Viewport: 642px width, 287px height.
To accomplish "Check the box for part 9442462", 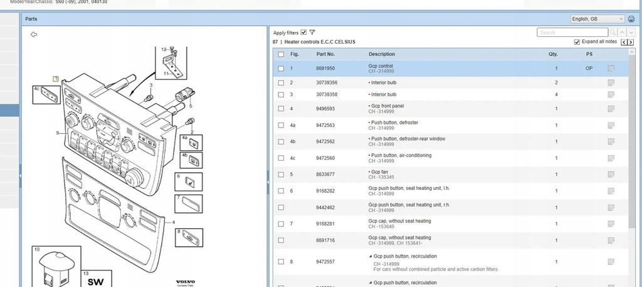I will [281, 208].
